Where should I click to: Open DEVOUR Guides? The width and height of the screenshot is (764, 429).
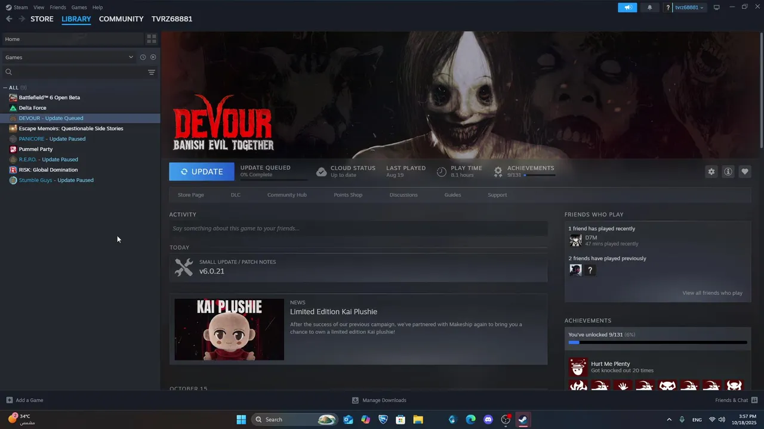click(452, 195)
